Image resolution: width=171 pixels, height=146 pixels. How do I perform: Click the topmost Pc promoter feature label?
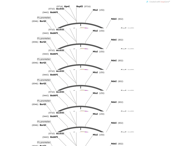tap(44, 18)
